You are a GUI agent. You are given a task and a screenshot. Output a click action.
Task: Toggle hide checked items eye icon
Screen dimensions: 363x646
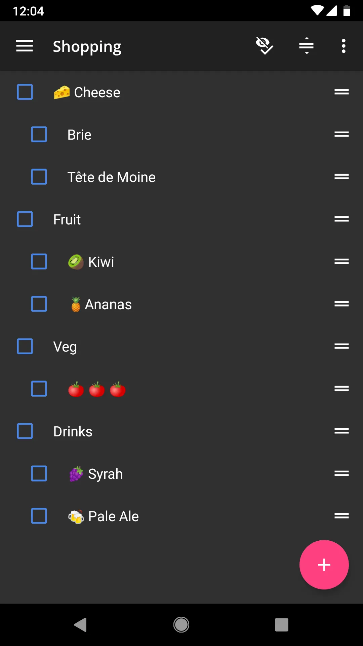tap(265, 46)
